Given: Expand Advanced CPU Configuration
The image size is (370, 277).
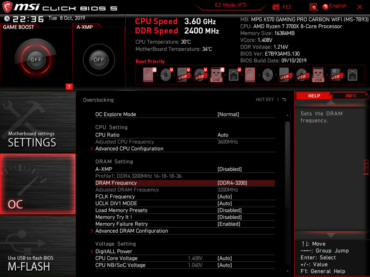Looking at the screenshot, I should coord(129,149).
